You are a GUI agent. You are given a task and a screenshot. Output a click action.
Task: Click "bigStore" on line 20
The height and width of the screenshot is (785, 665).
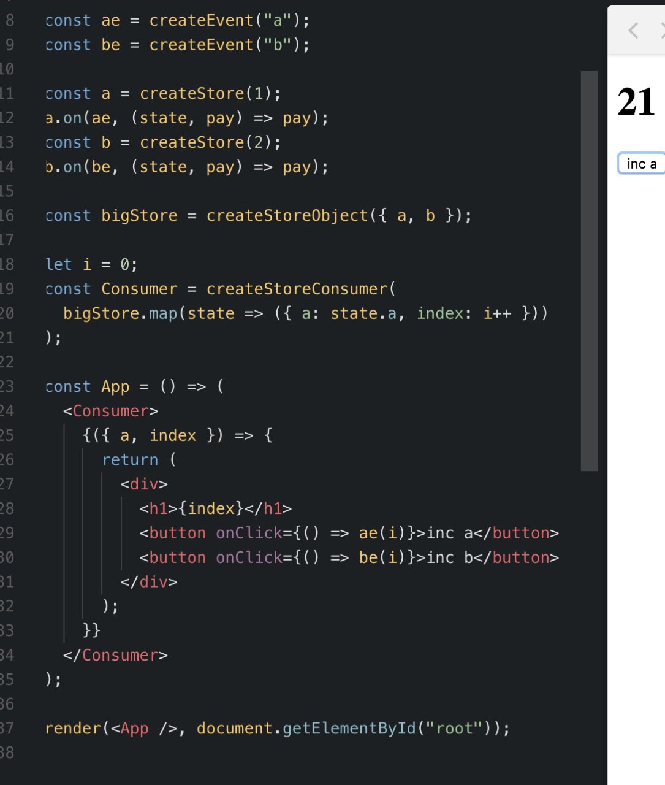tap(101, 313)
